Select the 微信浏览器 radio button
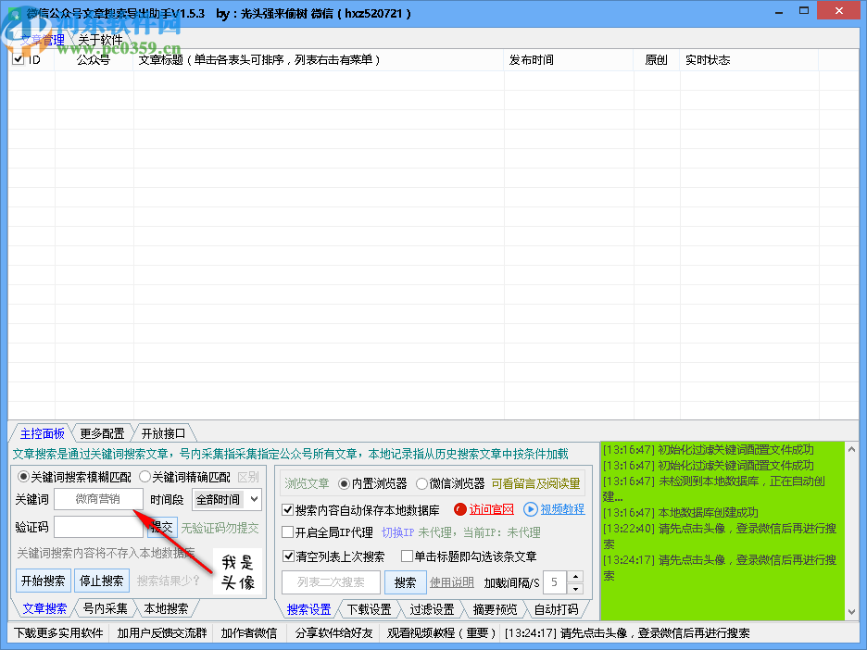This screenshot has height=650, width=867. tap(423, 485)
